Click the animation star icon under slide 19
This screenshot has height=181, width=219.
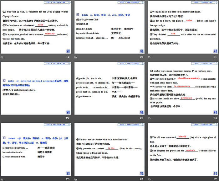(x=2, y=57)
